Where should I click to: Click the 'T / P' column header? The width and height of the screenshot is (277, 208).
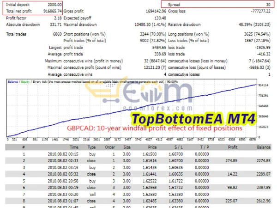point(205,147)
